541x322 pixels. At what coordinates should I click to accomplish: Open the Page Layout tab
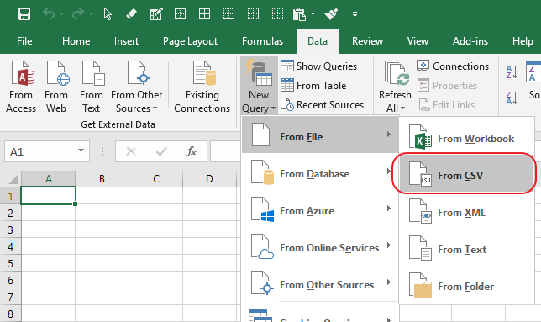190,41
